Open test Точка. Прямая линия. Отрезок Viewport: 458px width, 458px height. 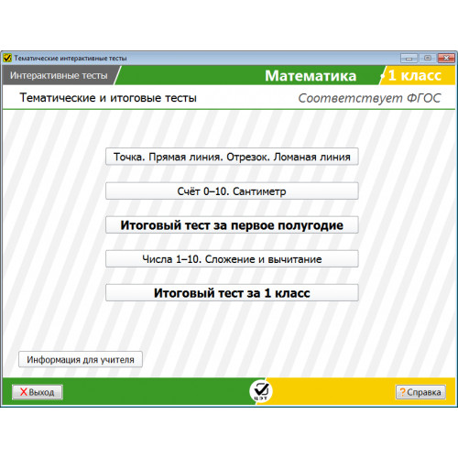click(x=232, y=157)
